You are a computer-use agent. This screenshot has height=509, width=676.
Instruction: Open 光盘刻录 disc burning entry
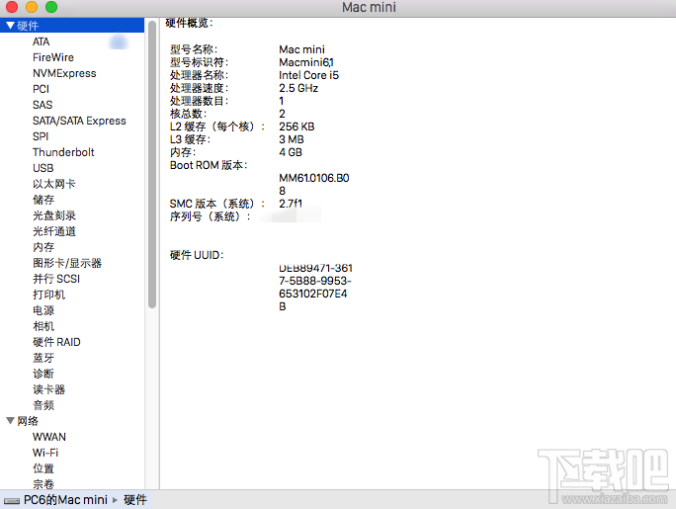pos(54,215)
